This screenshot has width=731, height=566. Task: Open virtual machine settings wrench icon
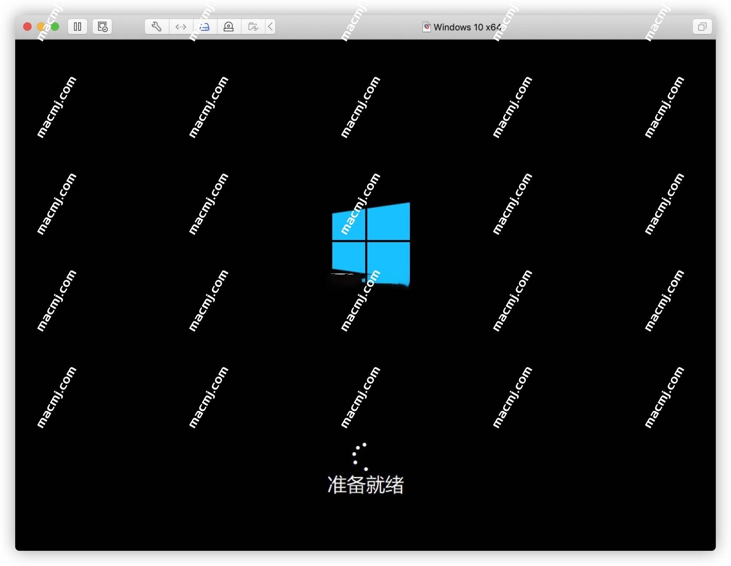pyautogui.click(x=157, y=27)
